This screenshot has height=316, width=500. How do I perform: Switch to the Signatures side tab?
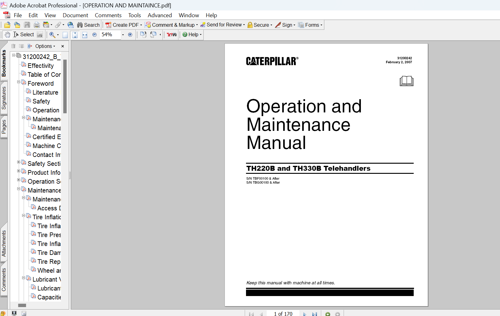4,98
